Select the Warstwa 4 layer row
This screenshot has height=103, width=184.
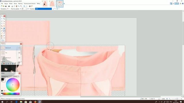pyautogui.click(x=11, y=48)
